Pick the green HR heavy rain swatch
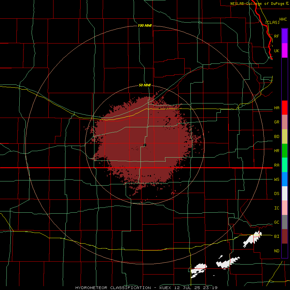290x290 pixels. (x=285, y=151)
